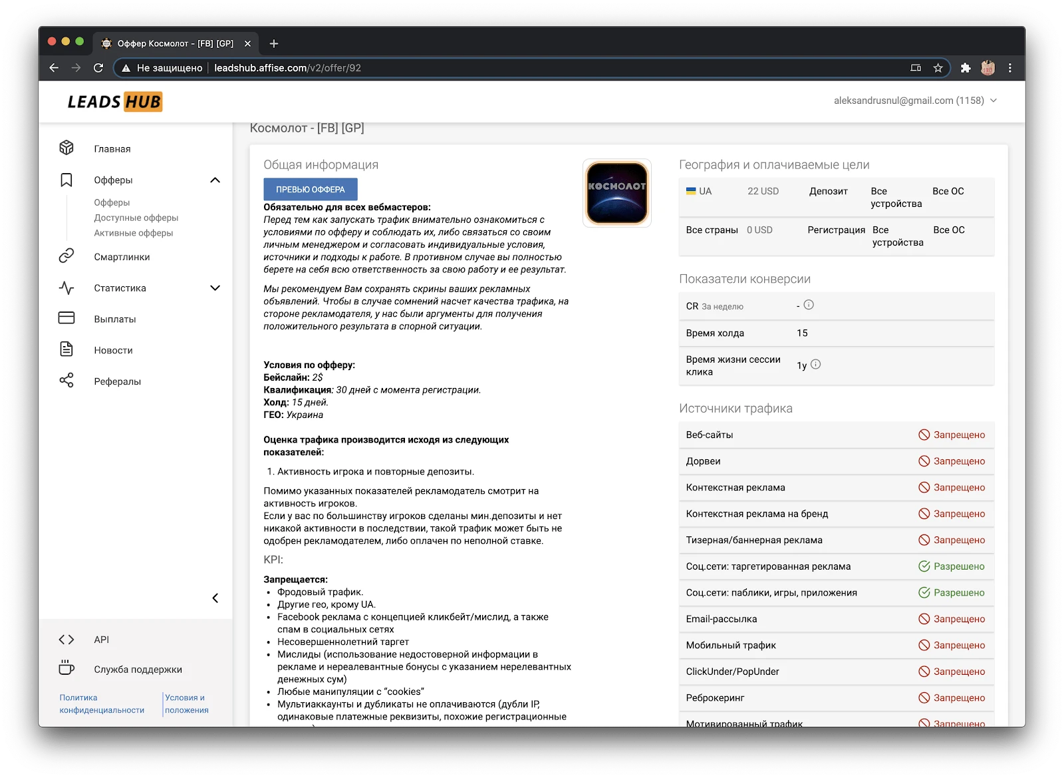Screen dimensions: 1064x778
Task: Click Запрещено status for Тизерная/баннерная реклама
Action: [x=952, y=540]
